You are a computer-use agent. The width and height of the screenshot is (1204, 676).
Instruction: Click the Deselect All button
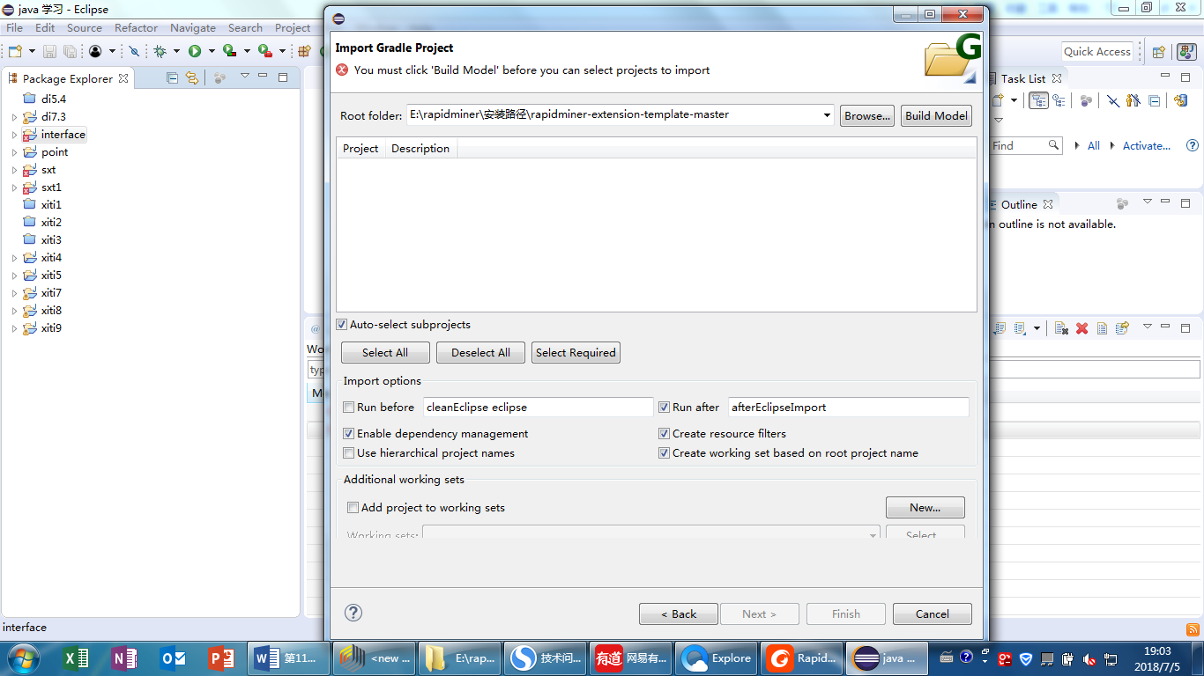coord(480,353)
